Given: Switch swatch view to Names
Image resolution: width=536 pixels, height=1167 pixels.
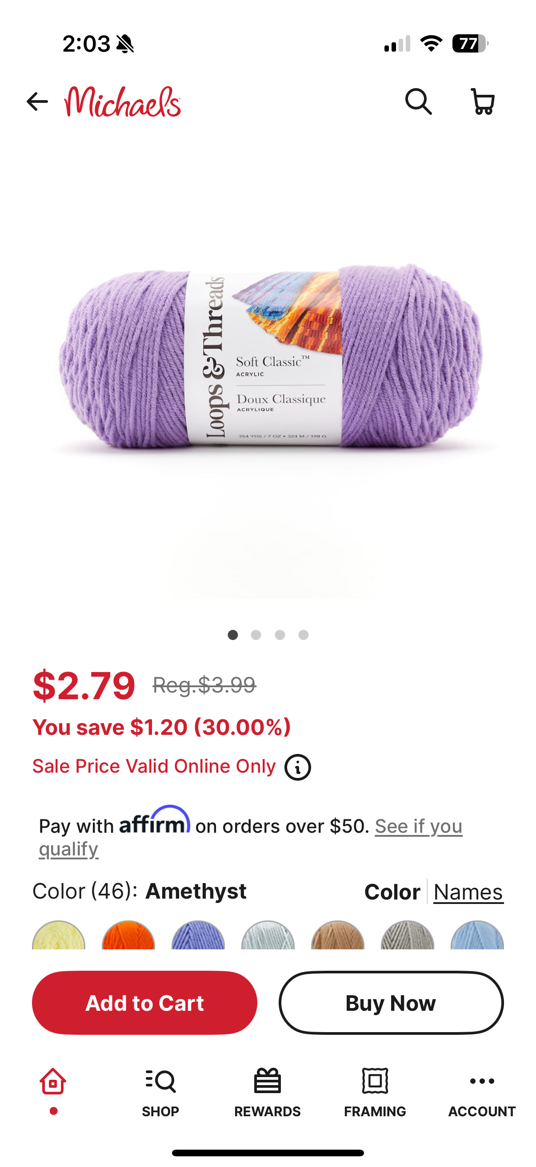Looking at the screenshot, I should pyautogui.click(x=468, y=891).
